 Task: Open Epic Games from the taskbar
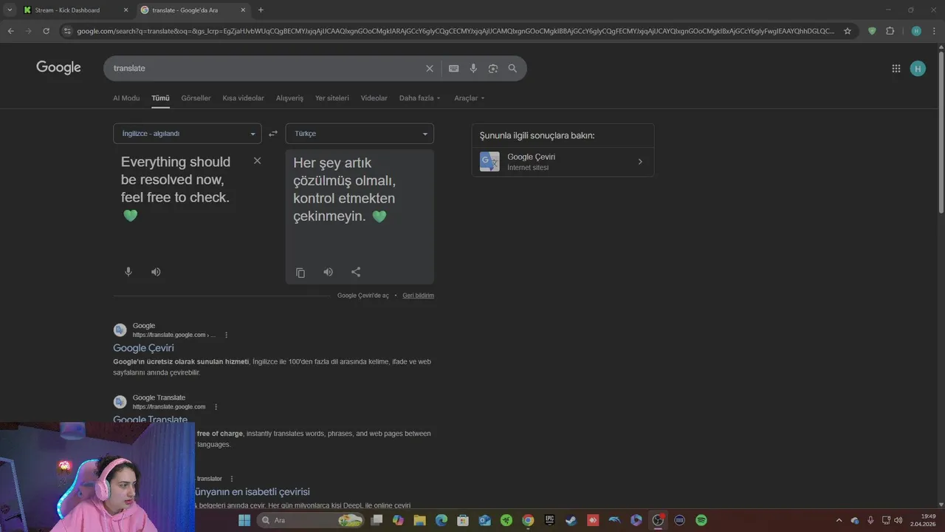(549, 520)
